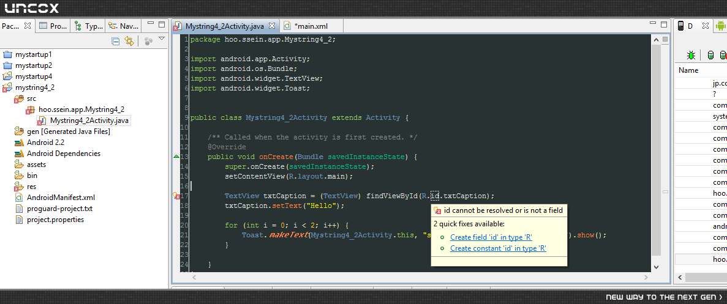Select proguard-project.txt
This screenshot has width=727, height=304.
point(54,209)
